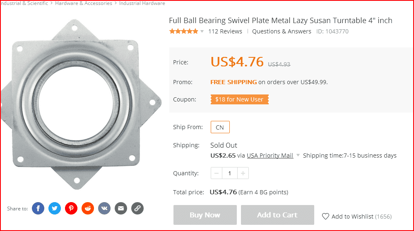Copy product link icon

(x=137, y=208)
